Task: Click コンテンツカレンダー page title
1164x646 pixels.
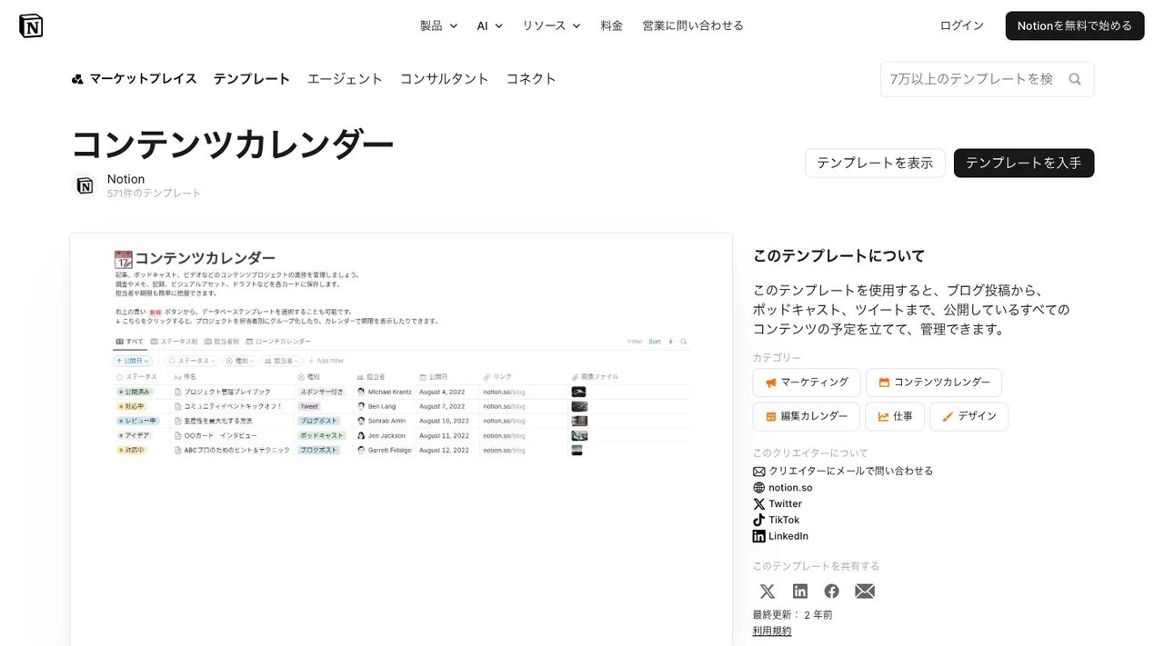Action: 233,144
